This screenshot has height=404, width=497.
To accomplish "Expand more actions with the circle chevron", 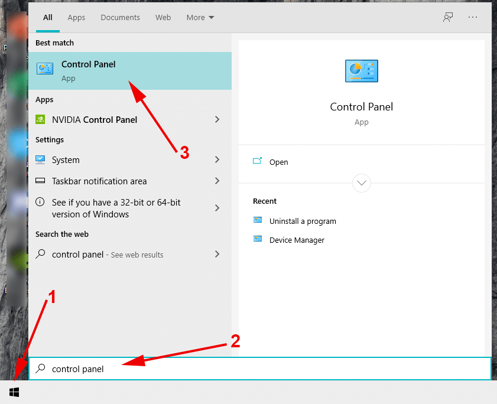I will (361, 183).
